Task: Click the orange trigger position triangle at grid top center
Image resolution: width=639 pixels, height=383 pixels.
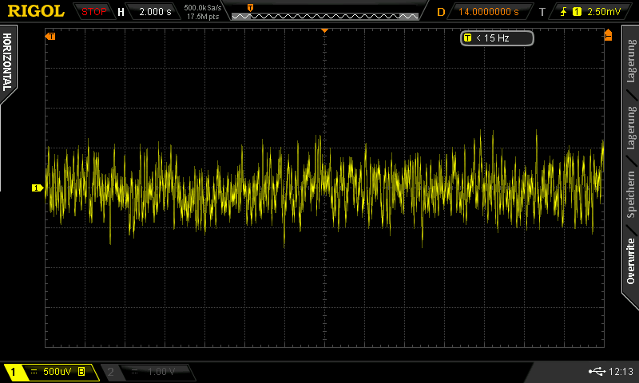Action: click(325, 30)
